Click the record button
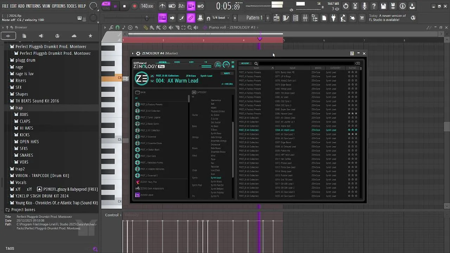This screenshot has height=253, width=450. (x=135, y=6)
